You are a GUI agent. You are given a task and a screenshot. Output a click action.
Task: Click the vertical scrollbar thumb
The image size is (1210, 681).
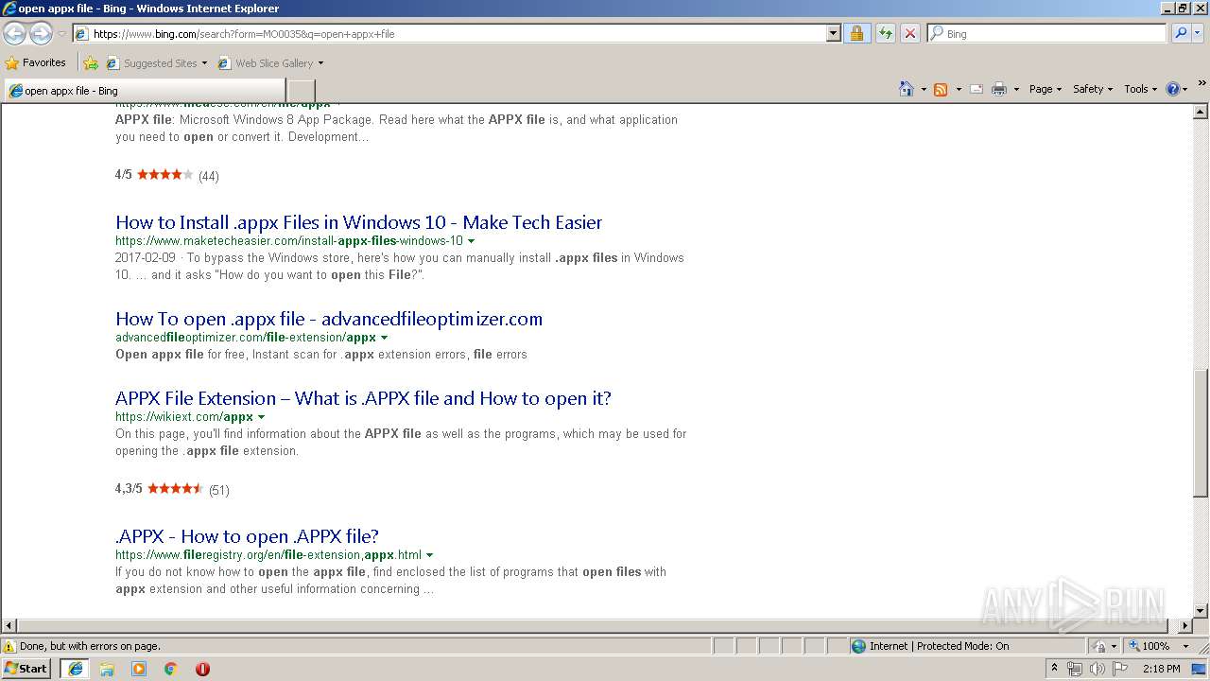pos(1201,432)
